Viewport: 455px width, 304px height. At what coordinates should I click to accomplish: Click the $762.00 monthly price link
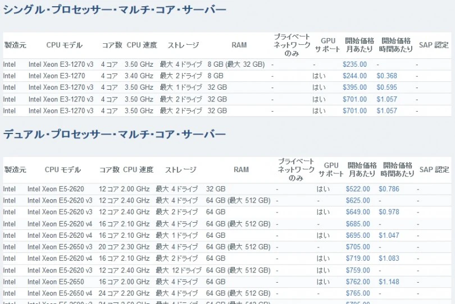[358, 282]
